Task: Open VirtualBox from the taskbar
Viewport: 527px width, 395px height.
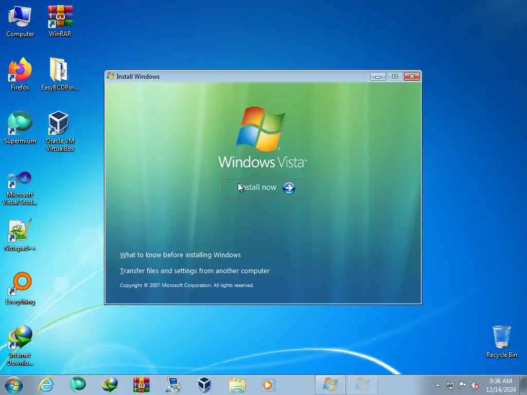Action: pyautogui.click(x=204, y=385)
